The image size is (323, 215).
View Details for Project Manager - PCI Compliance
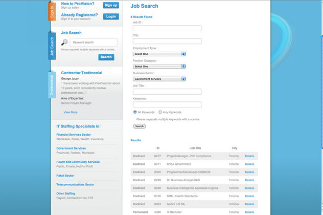point(249,156)
